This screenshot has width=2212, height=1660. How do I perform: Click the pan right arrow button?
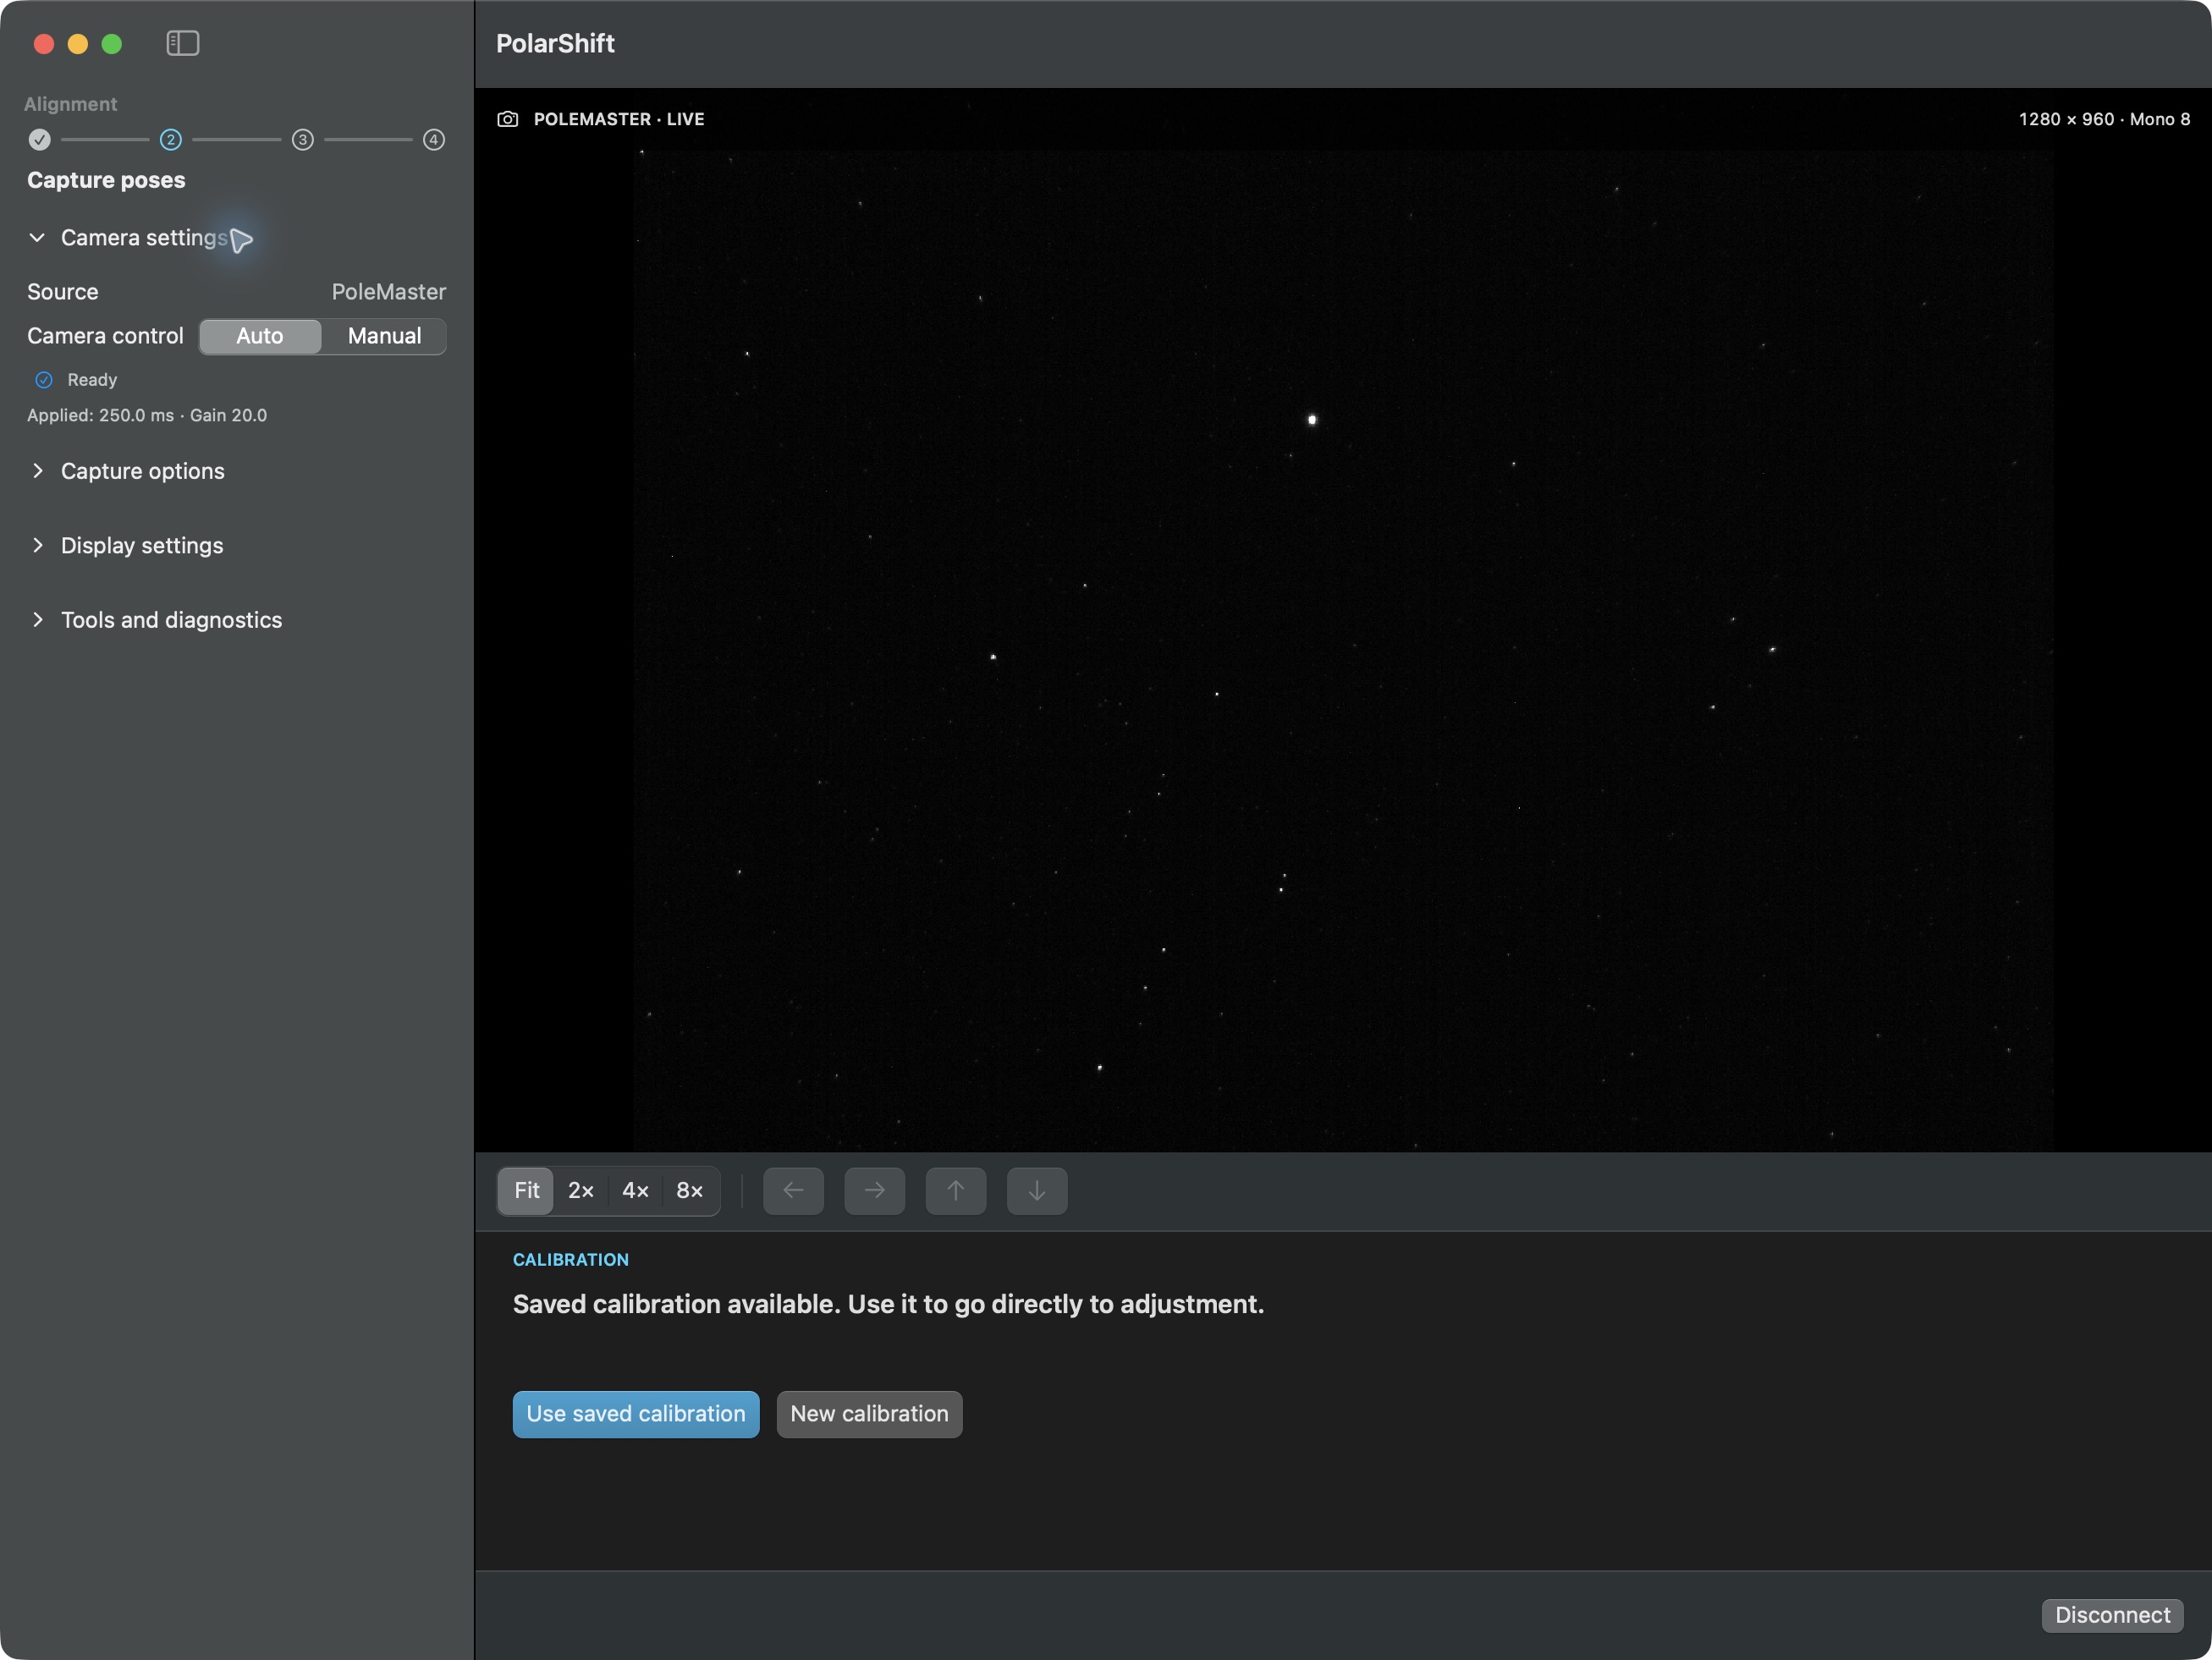874,1190
